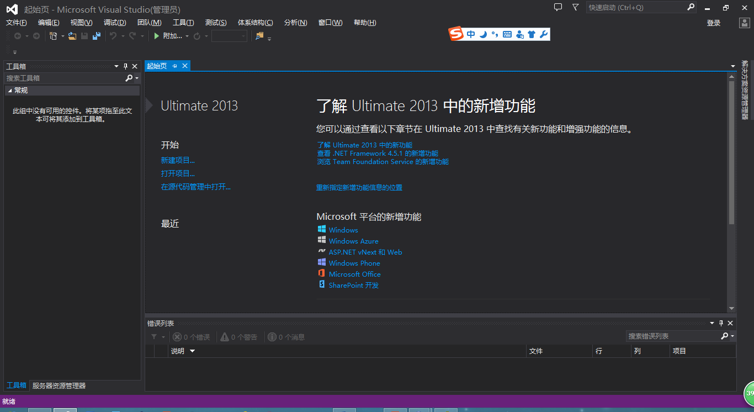Image resolution: width=754 pixels, height=412 pixels.
Task: Click the Navigate Forward arrow icon
Action: [x=36, y=36]
